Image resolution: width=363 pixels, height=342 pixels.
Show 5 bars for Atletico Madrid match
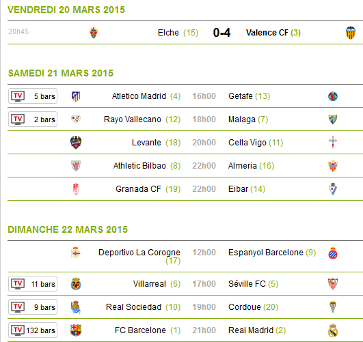pos(33,96)
